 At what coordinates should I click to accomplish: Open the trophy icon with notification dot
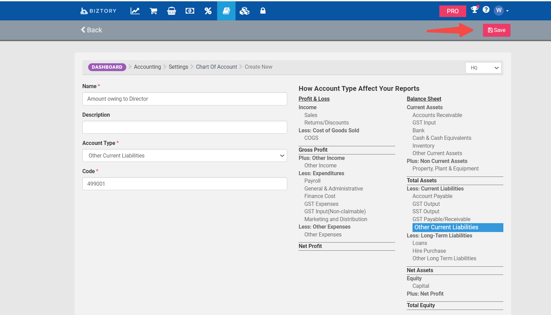[x=474, y=10]
